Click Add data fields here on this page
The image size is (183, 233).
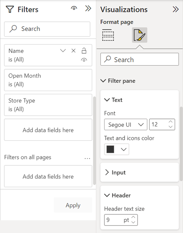coord(48,130)
